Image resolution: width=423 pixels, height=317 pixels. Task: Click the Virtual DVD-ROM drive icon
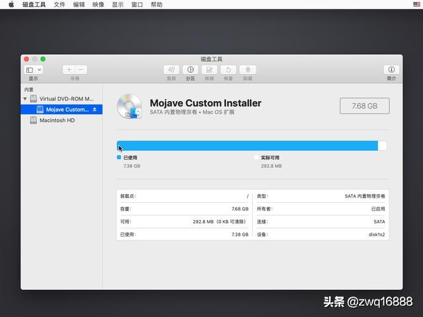click(34, 98)
